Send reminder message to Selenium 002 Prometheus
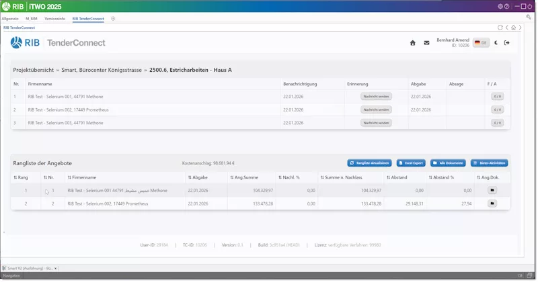538x282 pixels. click(376, 109)
